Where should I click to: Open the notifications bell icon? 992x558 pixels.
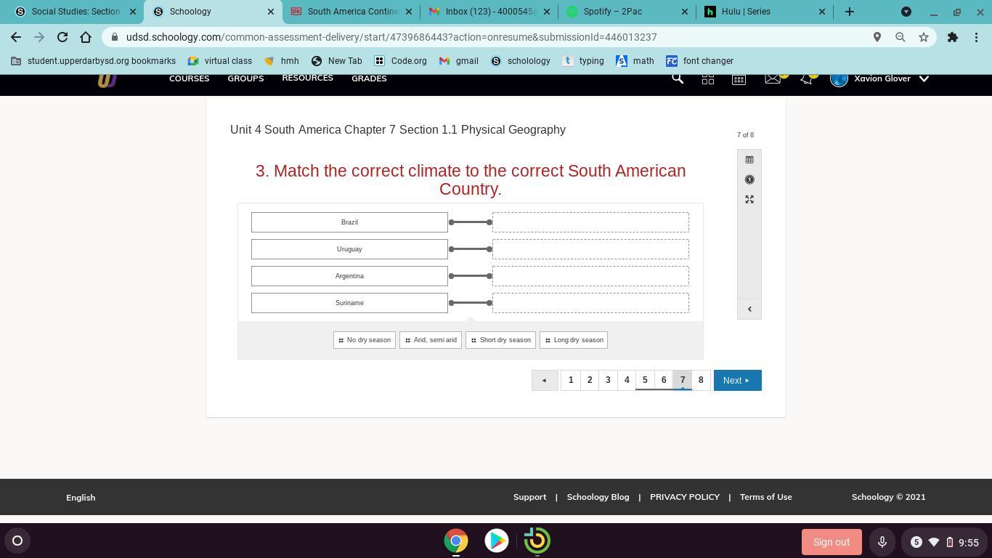(806, 78)
